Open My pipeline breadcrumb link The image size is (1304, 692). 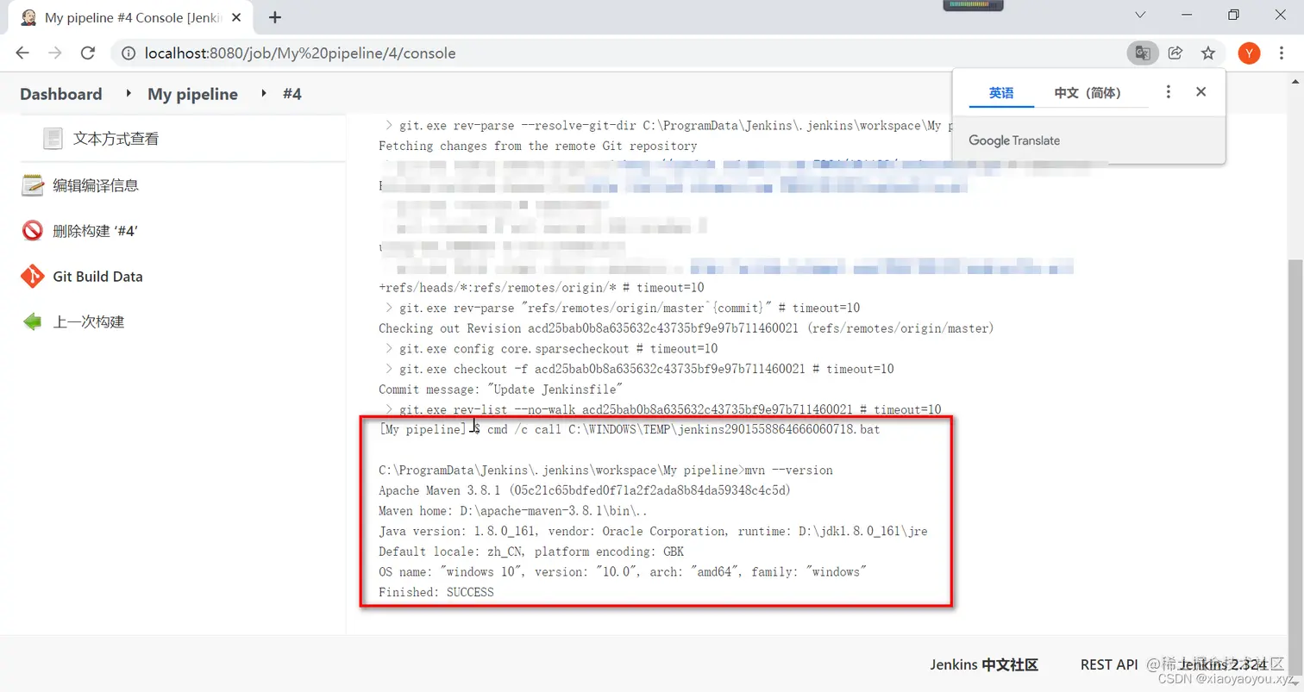[x=192, y=94]
